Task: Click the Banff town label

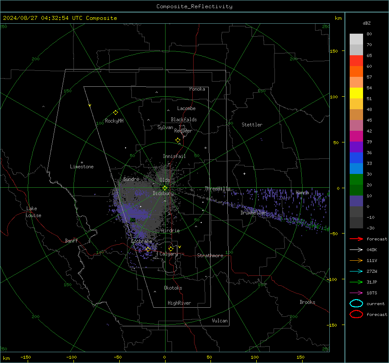Action: (71, 240)
